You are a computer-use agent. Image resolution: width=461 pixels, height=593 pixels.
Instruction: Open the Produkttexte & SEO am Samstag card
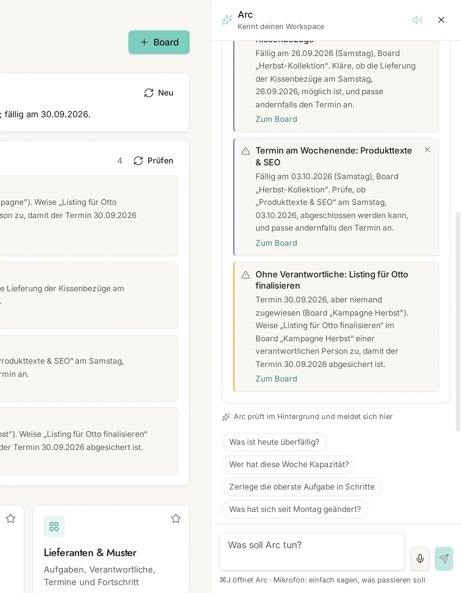coord(89,368)
